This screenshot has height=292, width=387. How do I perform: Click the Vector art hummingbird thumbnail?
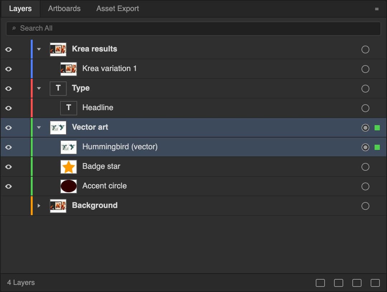58,128
